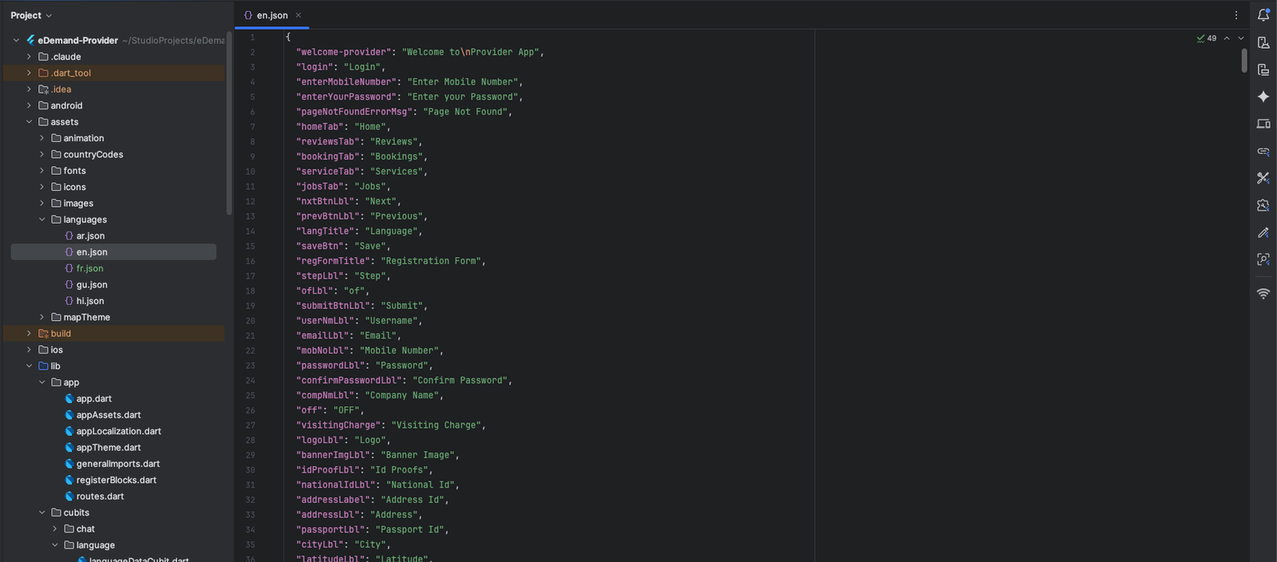Collapse the eDemand-Provider project root
1277x562 pixels.
[16, 40]
